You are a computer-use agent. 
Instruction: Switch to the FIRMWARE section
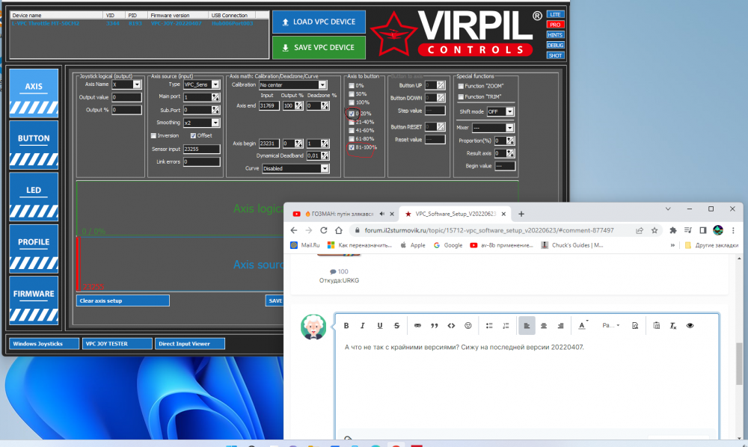[x=34, y=300]
